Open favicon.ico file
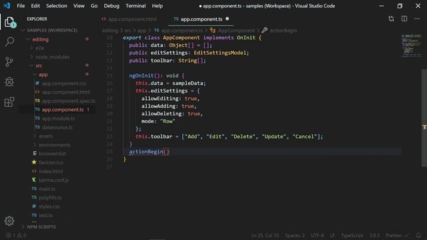 pyautogui.click(x=51, y=163)
